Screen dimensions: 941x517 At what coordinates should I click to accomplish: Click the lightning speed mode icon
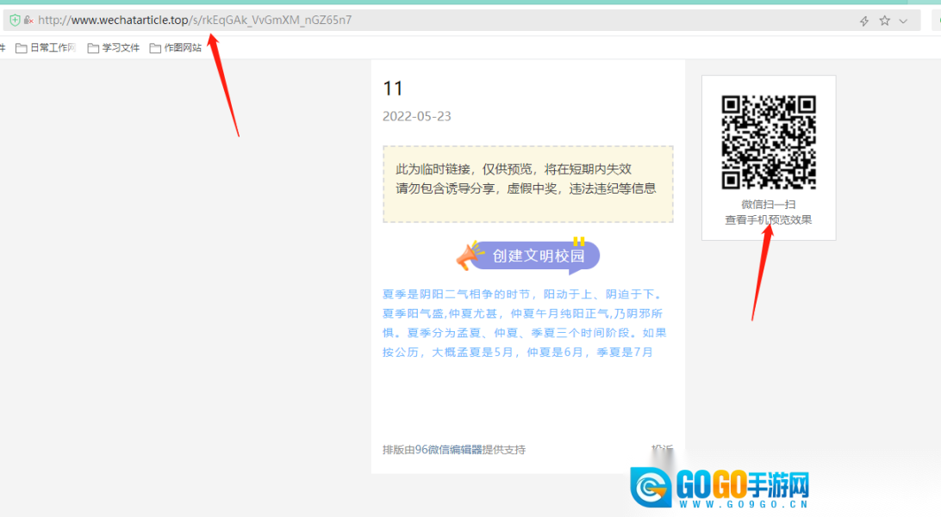tap(864, 21)
